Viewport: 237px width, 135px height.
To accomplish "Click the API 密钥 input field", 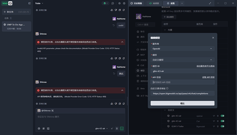I will coord(182,82).
